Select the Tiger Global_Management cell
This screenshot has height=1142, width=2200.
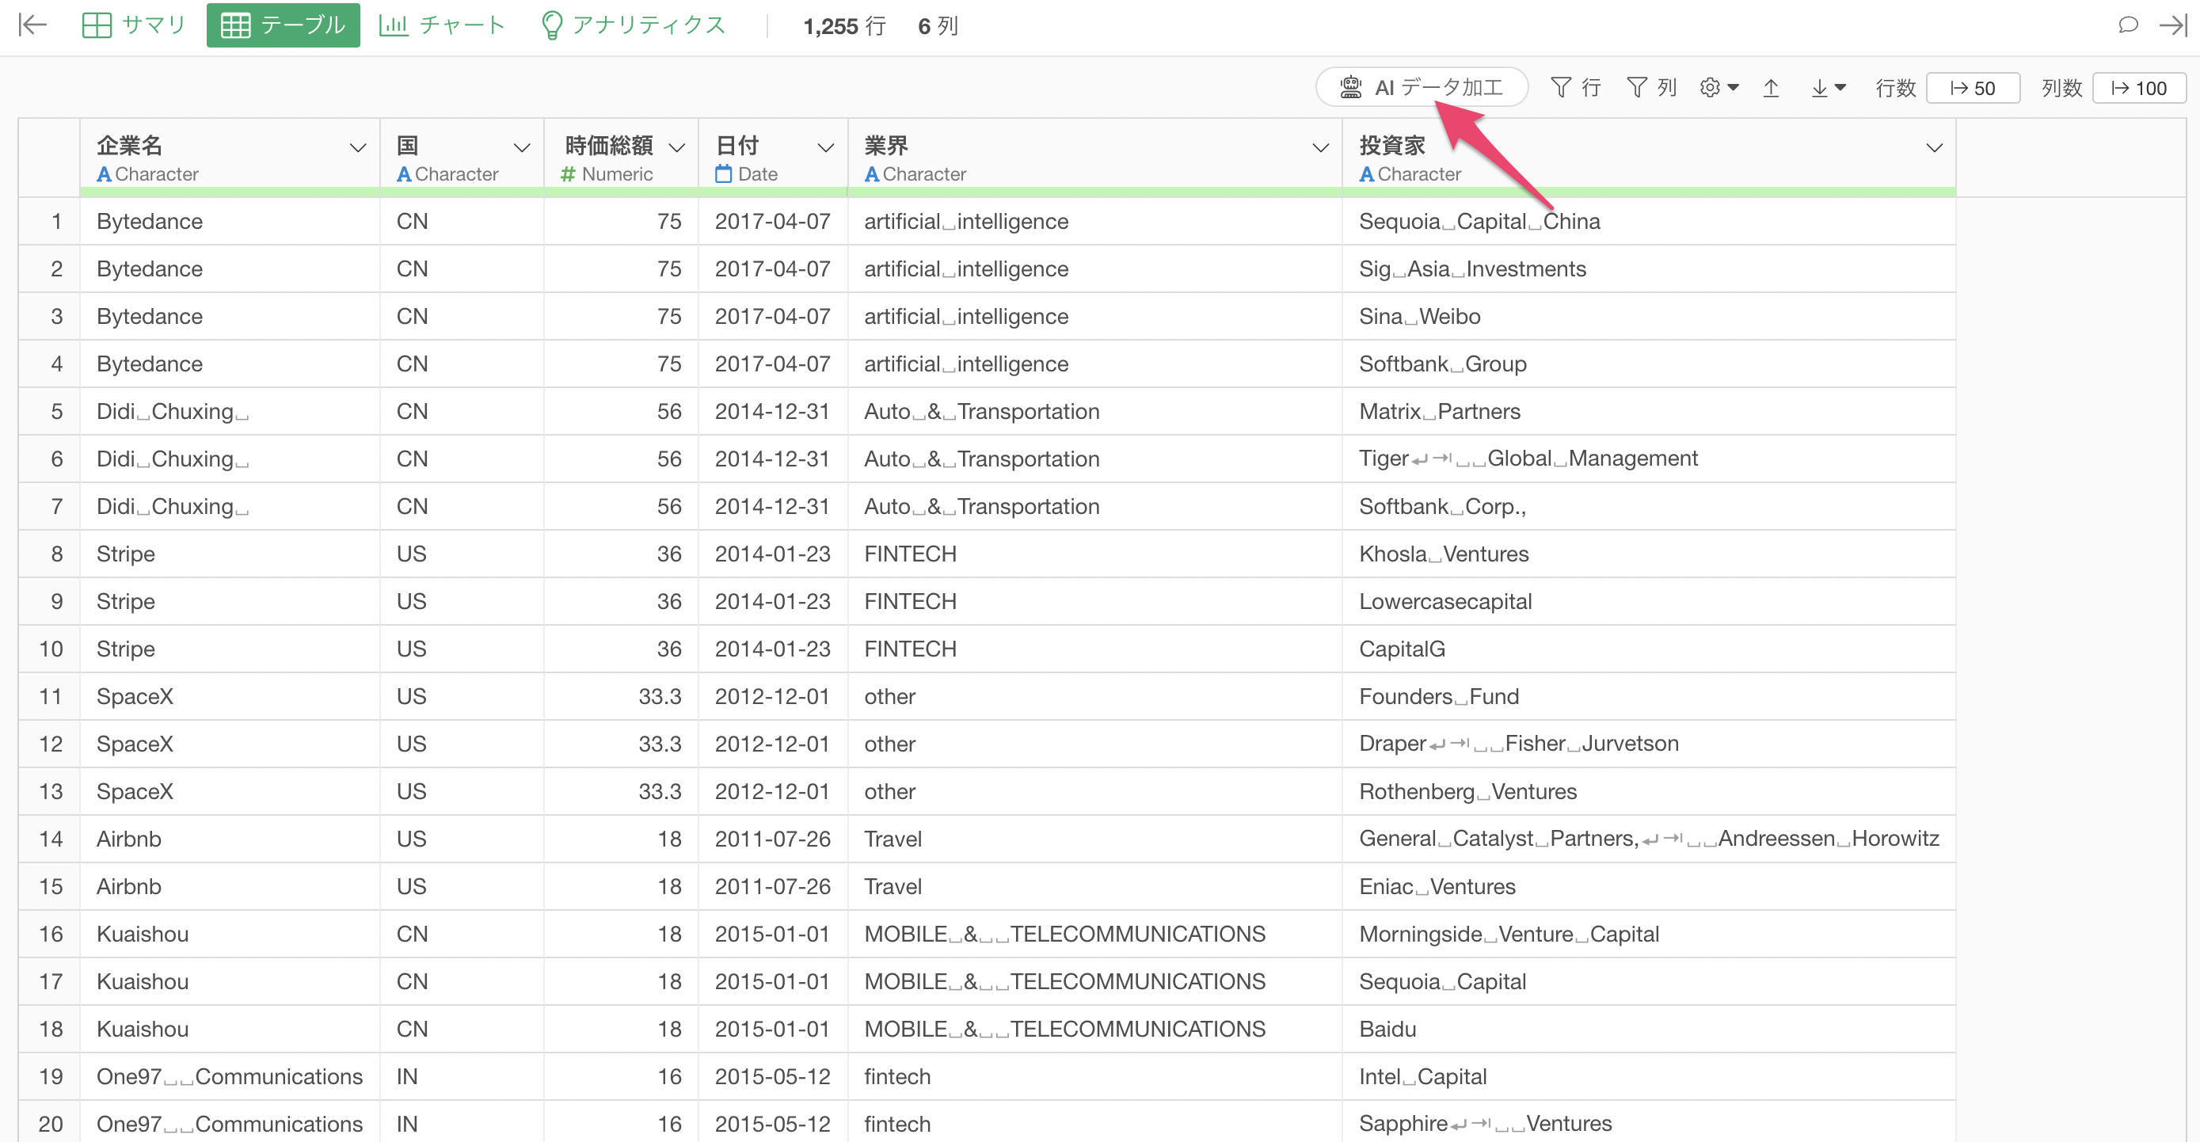pyautogui.click(x=1648, y=459)
